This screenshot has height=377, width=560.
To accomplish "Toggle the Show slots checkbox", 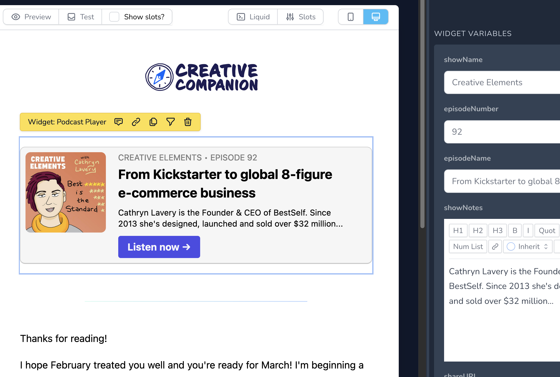I will click(114, 17).
